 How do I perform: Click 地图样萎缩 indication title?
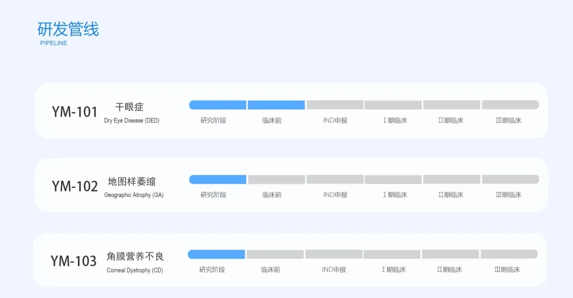pos(132,181)
